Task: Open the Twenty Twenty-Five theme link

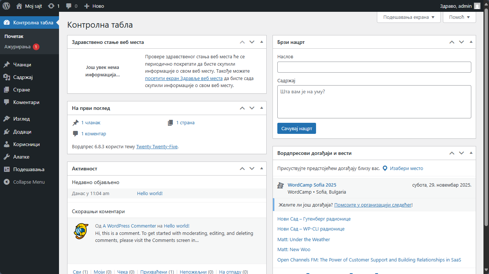Action: 157,146
